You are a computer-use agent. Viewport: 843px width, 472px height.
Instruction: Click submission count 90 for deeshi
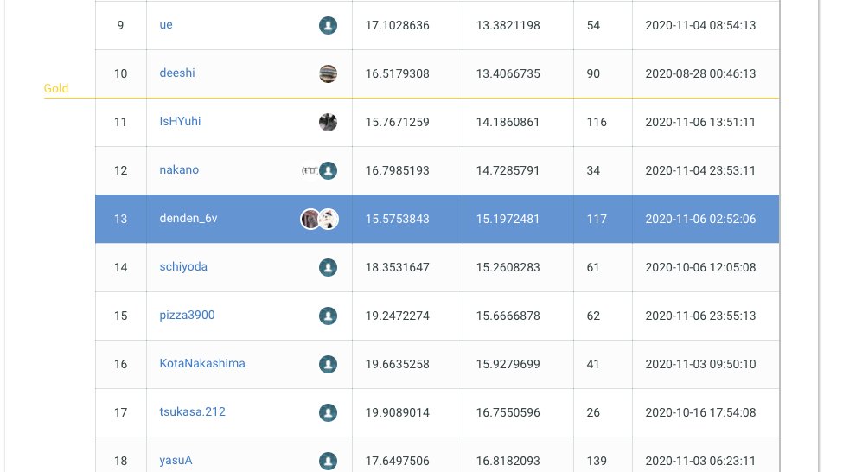click(593, 73)
